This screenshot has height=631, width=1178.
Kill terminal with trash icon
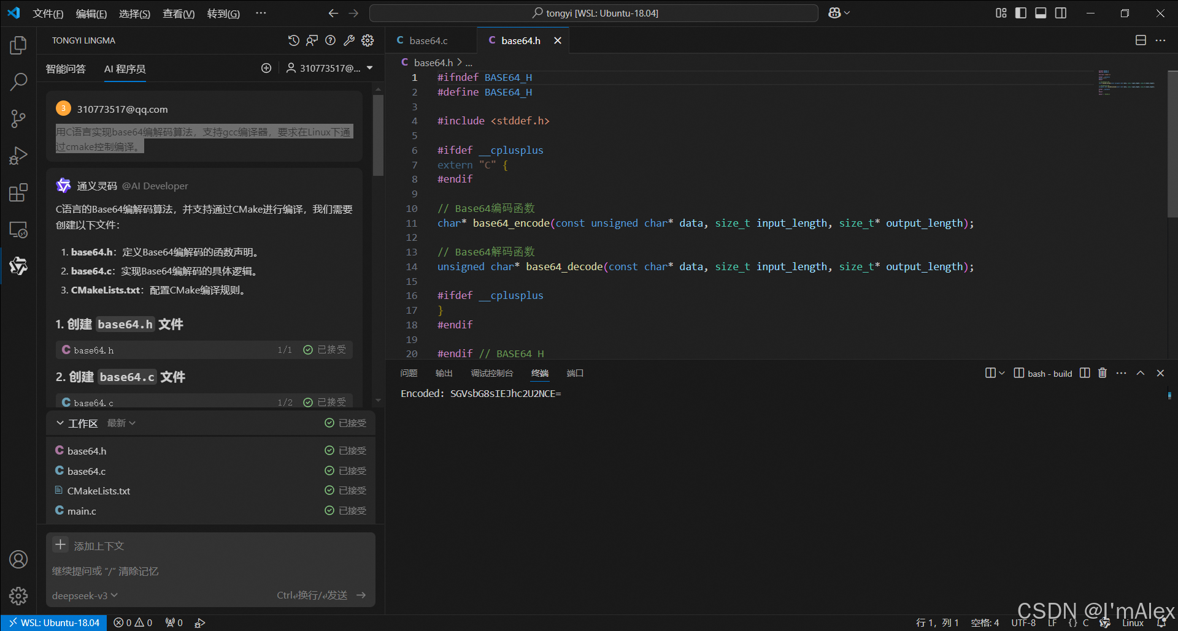(x=1103, y=373)
